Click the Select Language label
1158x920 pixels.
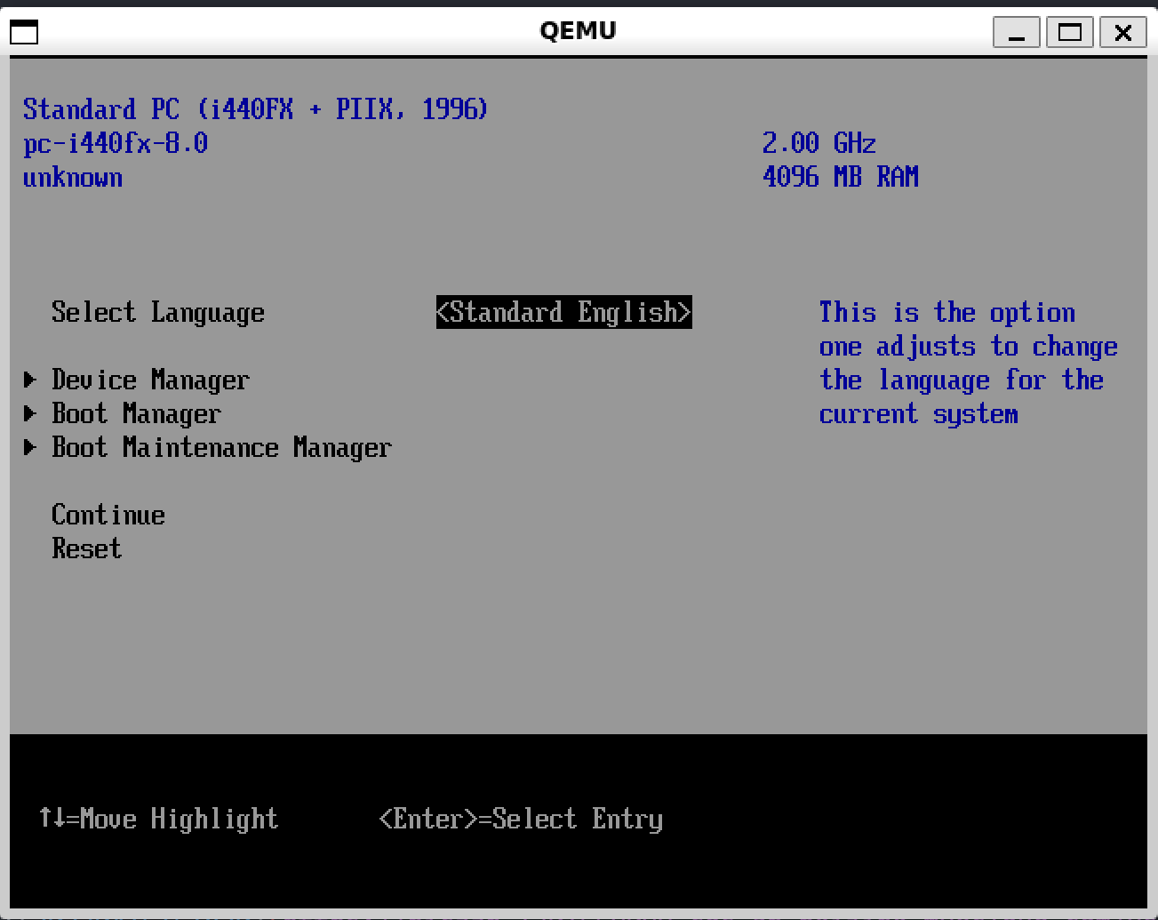[157, 313]
